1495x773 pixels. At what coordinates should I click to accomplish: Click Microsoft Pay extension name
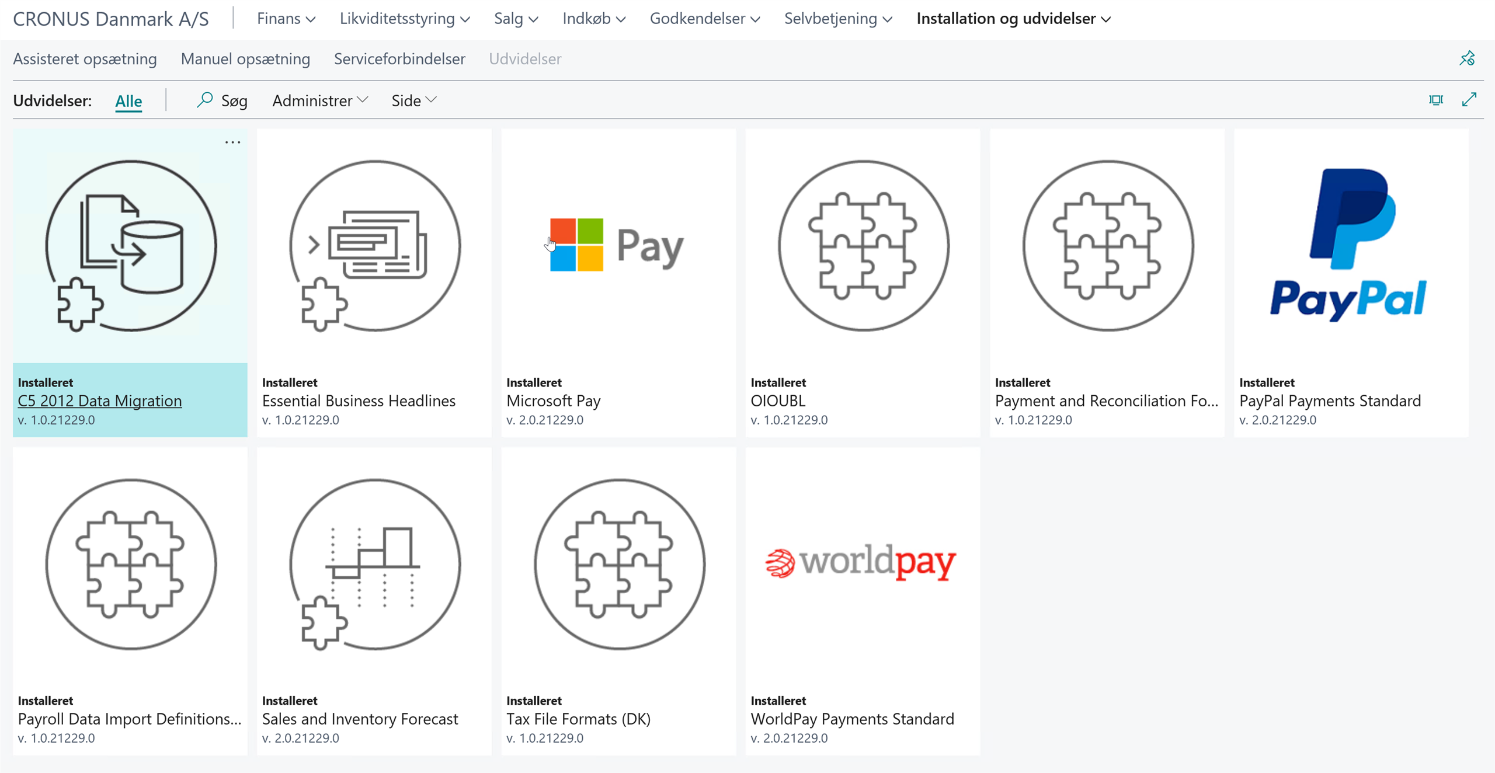pyautogui.click(x=553, y=401)
